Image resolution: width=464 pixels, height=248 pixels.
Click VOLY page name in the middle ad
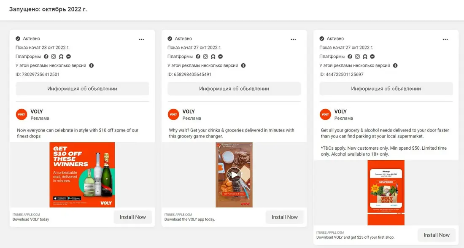189,112
